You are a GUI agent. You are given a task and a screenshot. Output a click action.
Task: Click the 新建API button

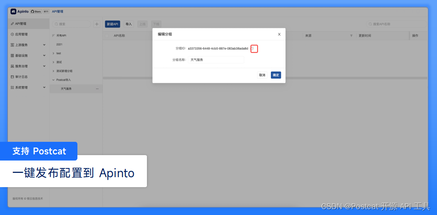click(x=113, y=24)
